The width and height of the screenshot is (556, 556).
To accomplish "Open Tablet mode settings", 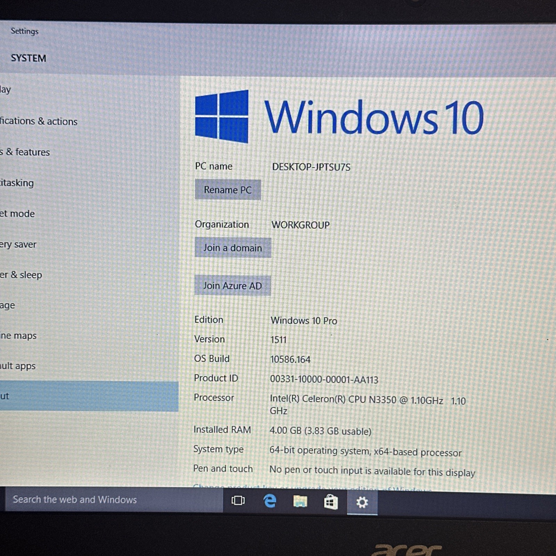I will coord(17,213).
